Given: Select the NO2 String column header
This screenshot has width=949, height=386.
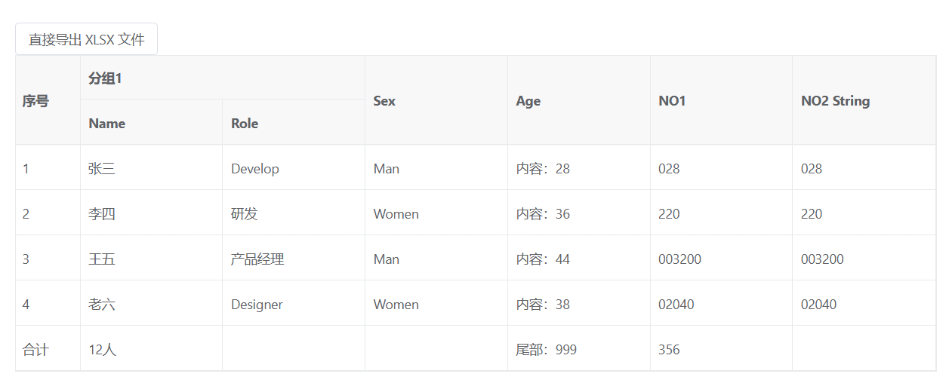Looking at the screenshot, I should (835, 101).
